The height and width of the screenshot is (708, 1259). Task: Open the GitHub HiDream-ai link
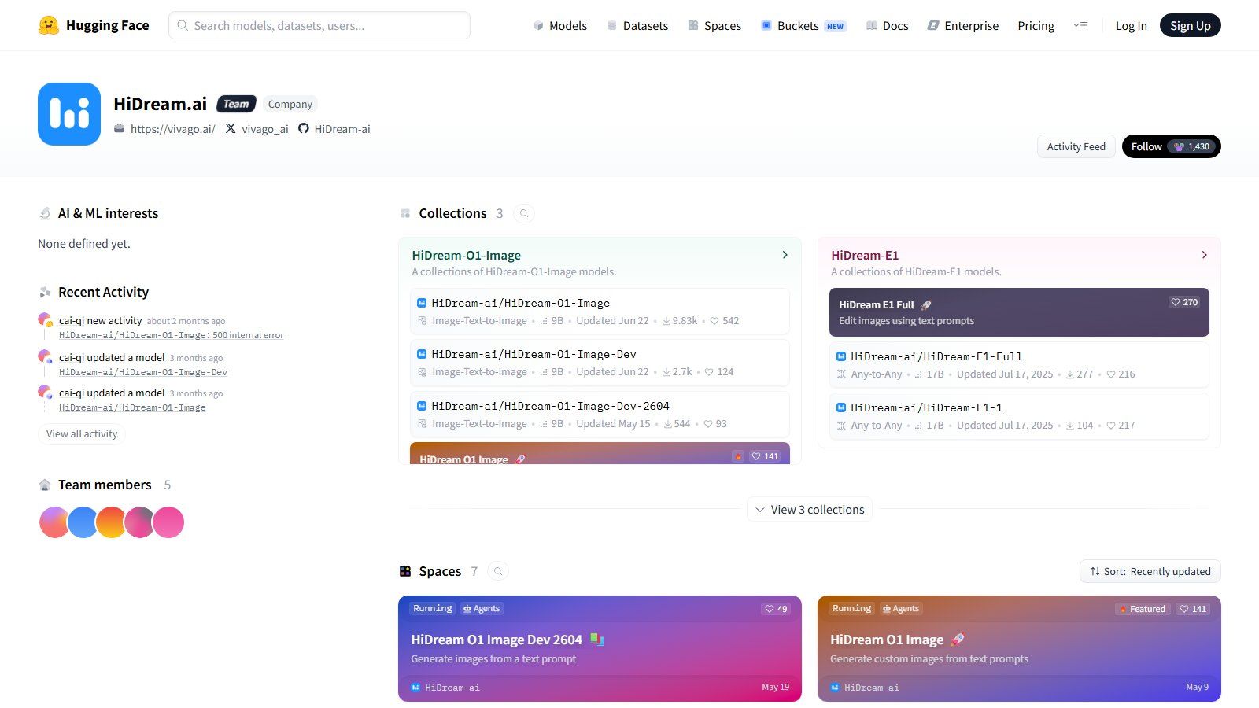pos(334,129)
